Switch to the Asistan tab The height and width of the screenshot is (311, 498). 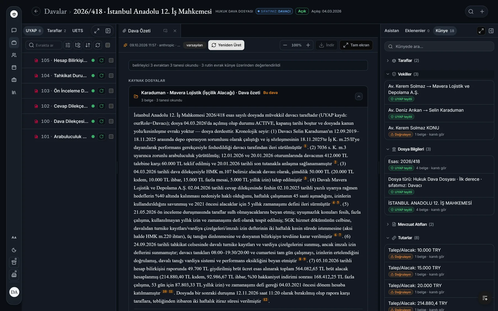coord(391,31)
